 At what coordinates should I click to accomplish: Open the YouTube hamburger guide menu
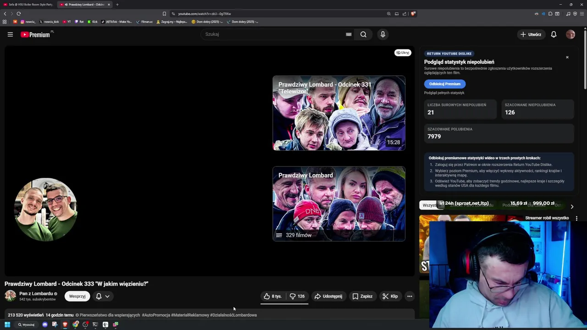point(10,34)
